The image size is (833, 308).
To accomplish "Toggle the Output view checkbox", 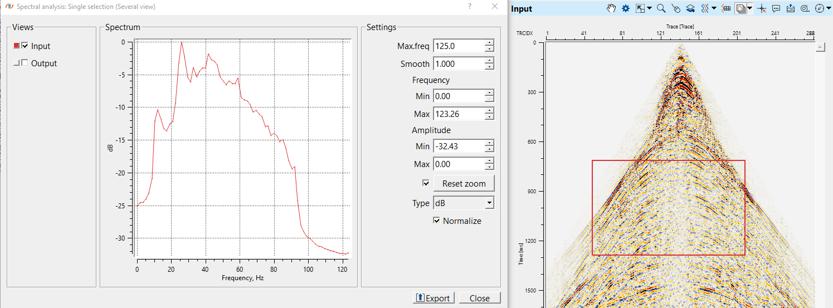I will click(x=25, y=63).
